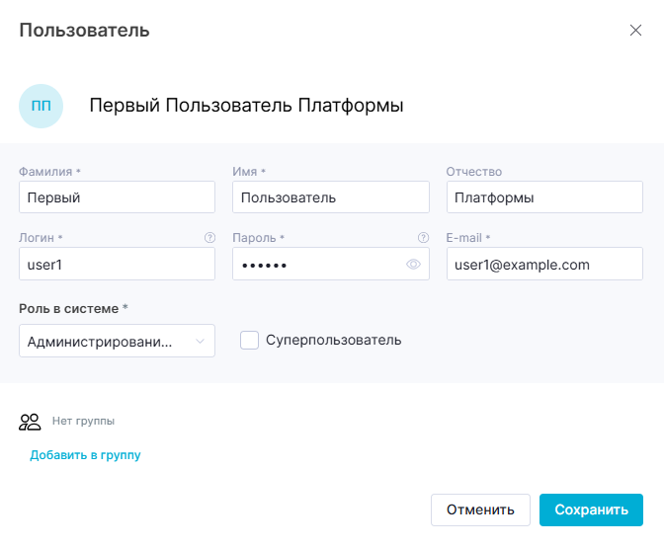Click into the Фамилия field
The width and height of the screenshot is (664, 548).
coord(117,197)
